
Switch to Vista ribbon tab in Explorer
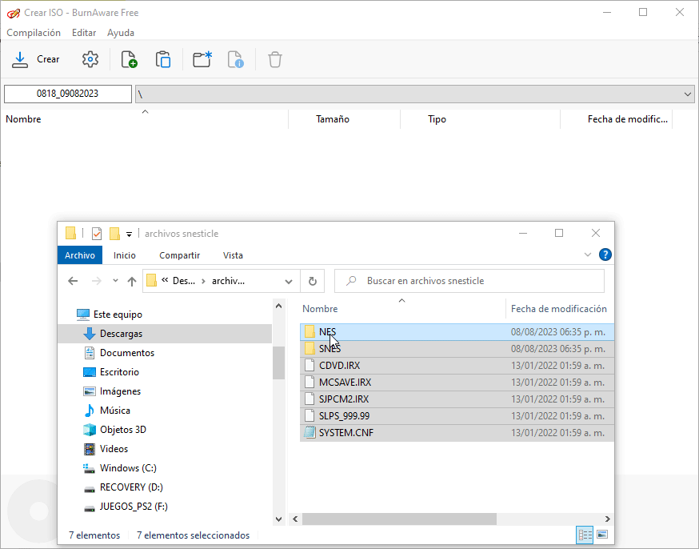[233, 255]
